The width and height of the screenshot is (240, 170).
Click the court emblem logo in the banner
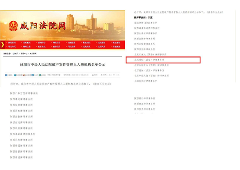(x=13, y=26)
